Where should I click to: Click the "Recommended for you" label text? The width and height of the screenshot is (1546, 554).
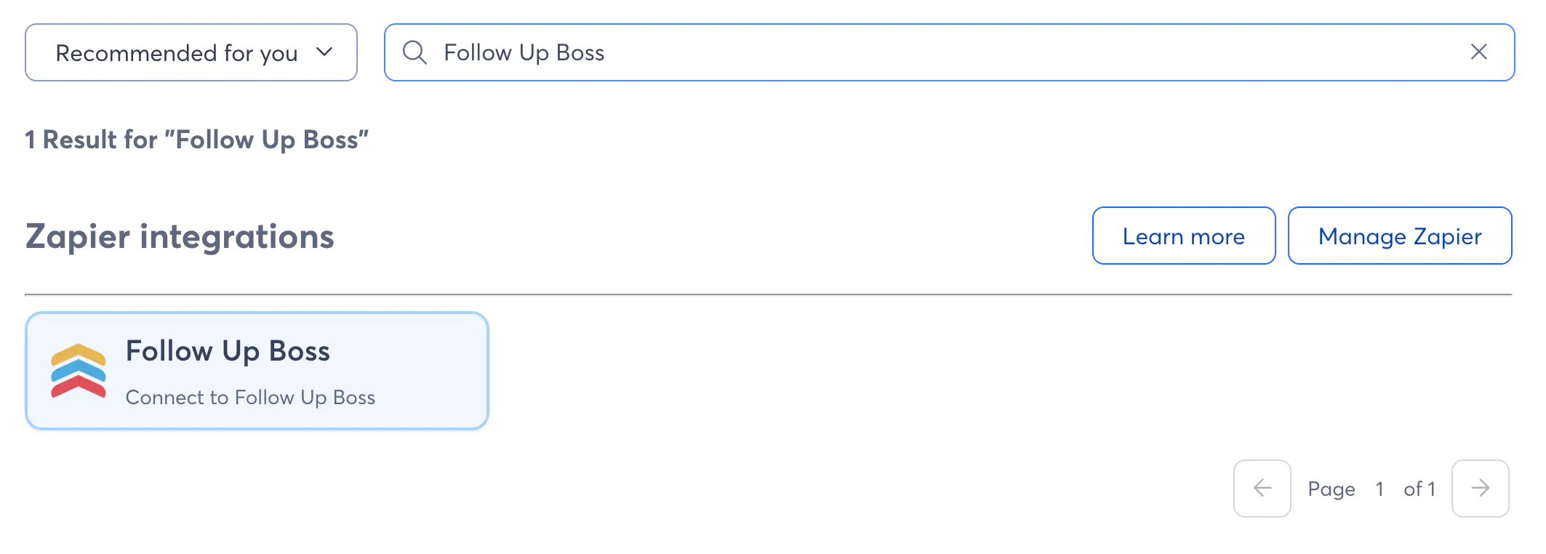coord(177,53)
